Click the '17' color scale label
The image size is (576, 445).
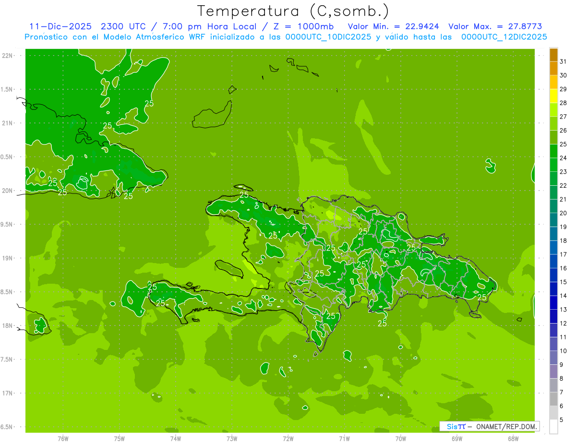point(564,254)
